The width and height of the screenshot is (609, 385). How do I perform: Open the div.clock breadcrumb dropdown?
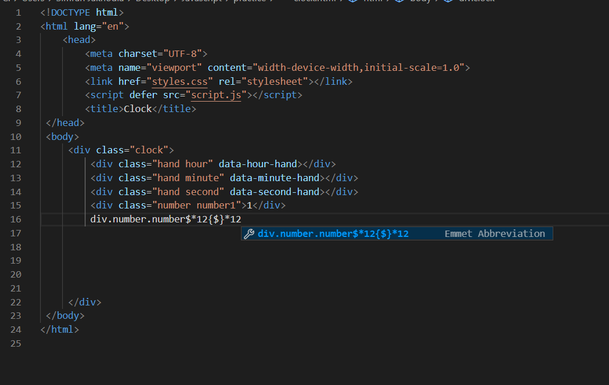point(476,1)
